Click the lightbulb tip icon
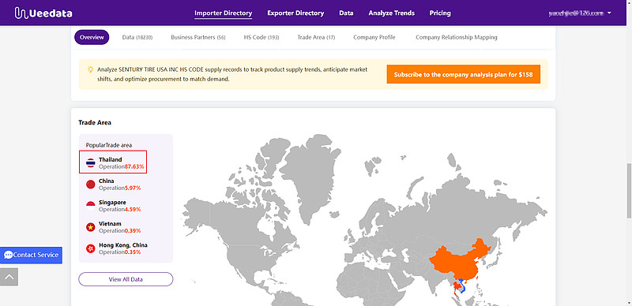632x306 pixels. pyautogui.click(x=91, y=69)
